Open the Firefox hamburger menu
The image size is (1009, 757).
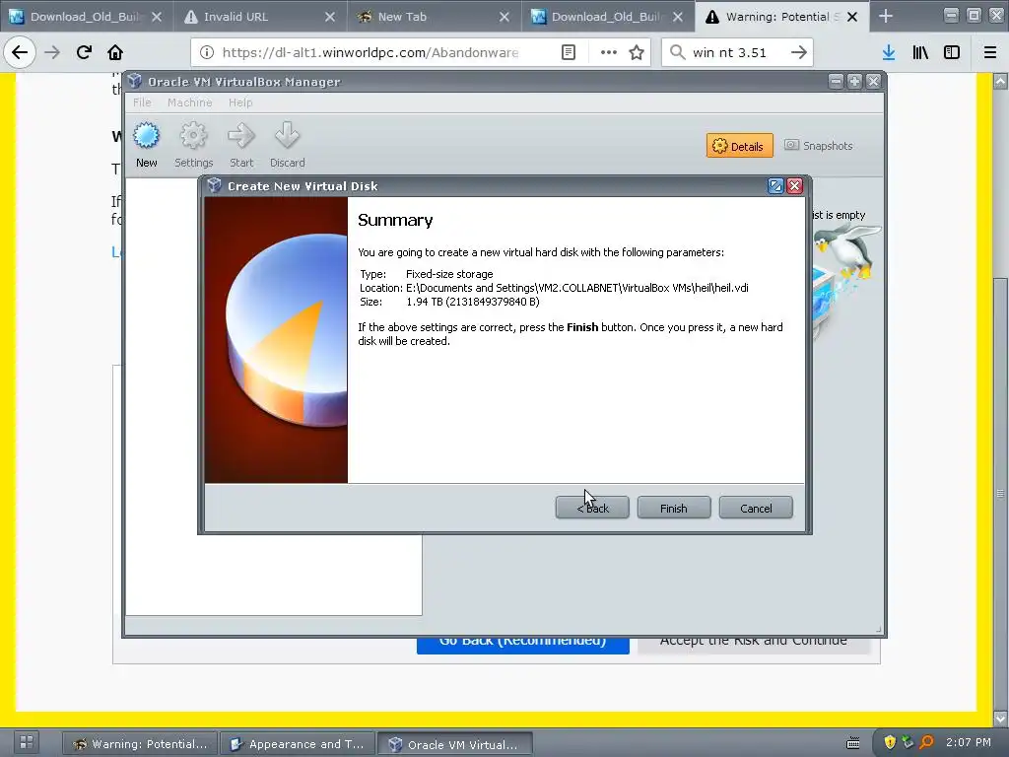990,52
